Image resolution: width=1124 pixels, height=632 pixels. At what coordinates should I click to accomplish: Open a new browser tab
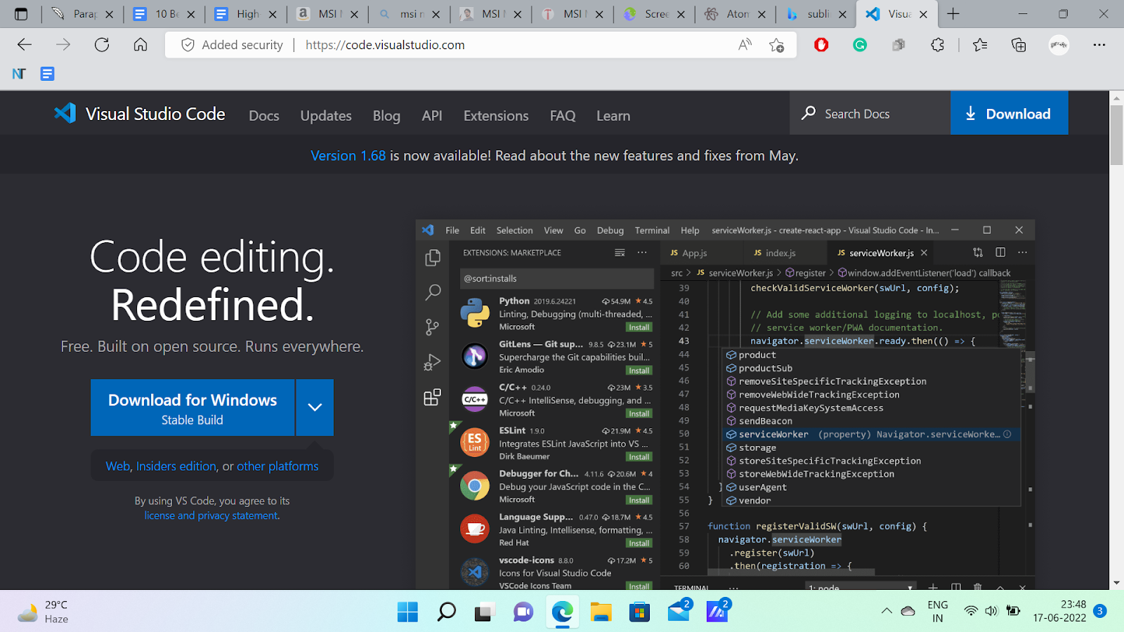pos(953,14)
